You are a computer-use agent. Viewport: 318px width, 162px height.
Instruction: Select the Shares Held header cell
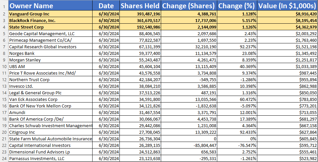[140, 6]
